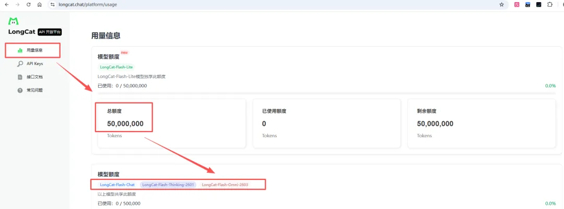
Task: Click text 以上模型共享此额度
Action: 117,194
